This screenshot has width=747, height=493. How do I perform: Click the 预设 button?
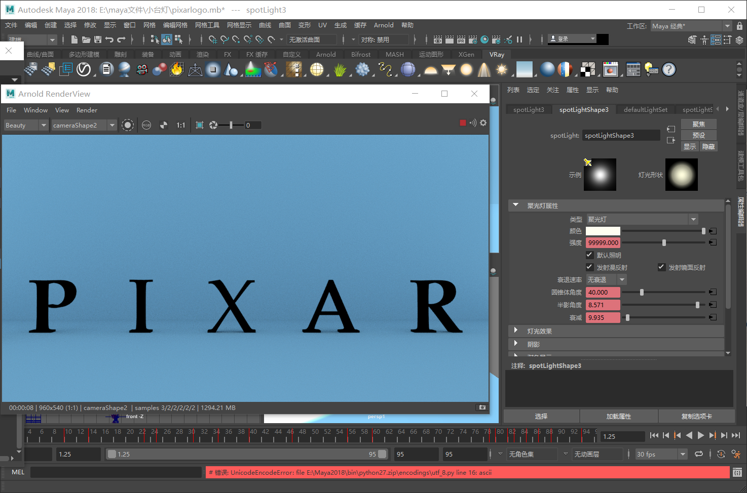[699, 135]
